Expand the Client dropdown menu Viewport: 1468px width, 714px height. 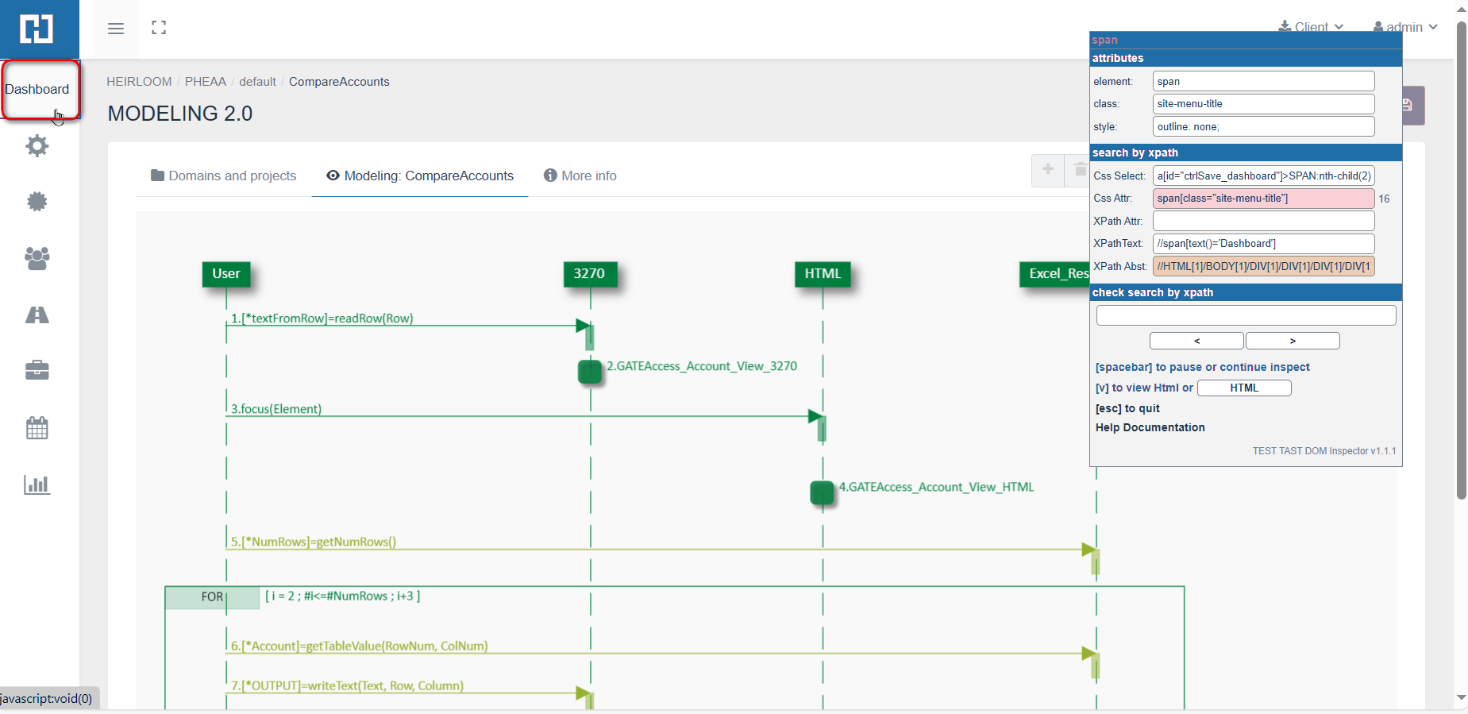(1311, 26)
